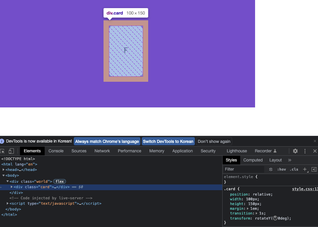Image resolution: width=318 pixels, height=227 pixels.
Task: Click the styles Filter input field
Action: (x=243, y=169)
